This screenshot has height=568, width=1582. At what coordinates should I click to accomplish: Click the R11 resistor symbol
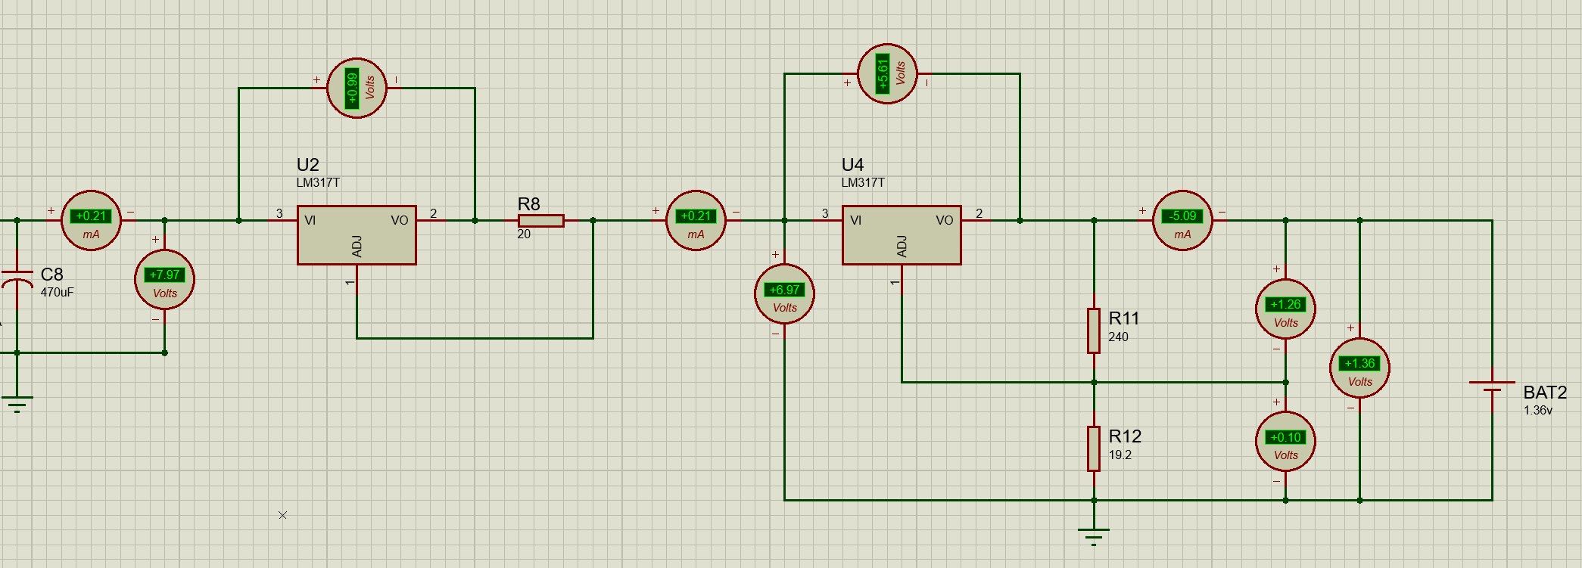1094,331
